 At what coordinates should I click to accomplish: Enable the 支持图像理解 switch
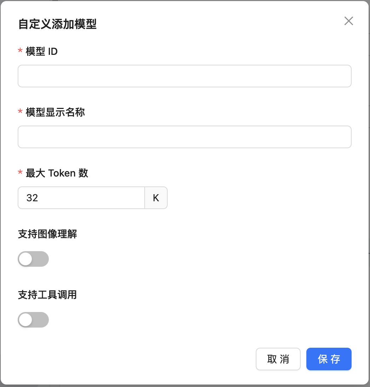pyautogui.click(x=33, y=259)
